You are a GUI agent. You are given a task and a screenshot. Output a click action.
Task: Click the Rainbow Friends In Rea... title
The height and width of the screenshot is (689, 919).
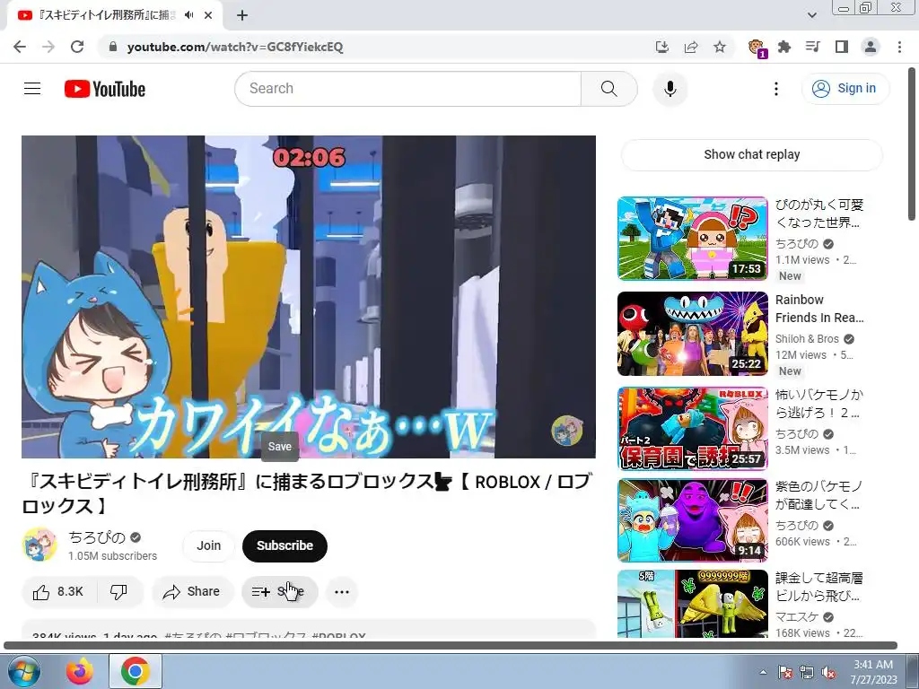pos(819,309)
